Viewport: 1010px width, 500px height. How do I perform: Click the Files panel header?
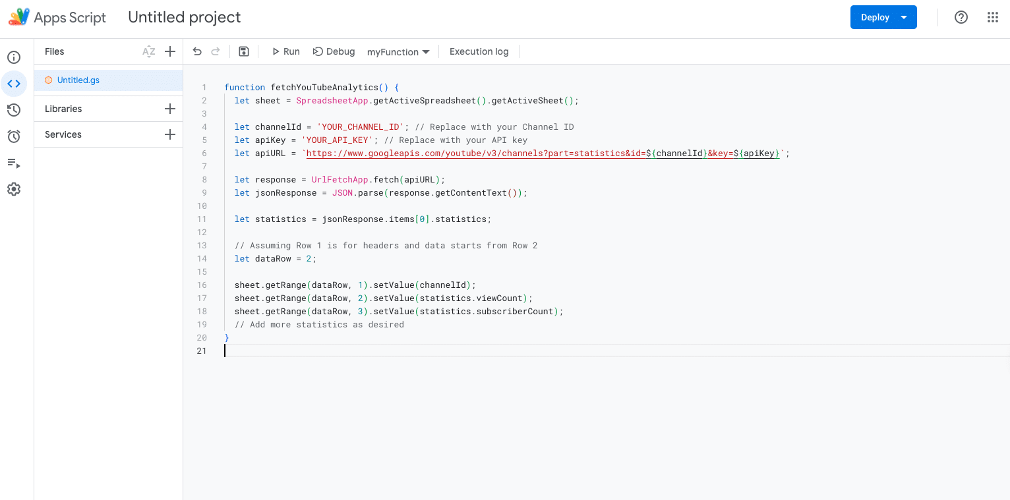55,51
